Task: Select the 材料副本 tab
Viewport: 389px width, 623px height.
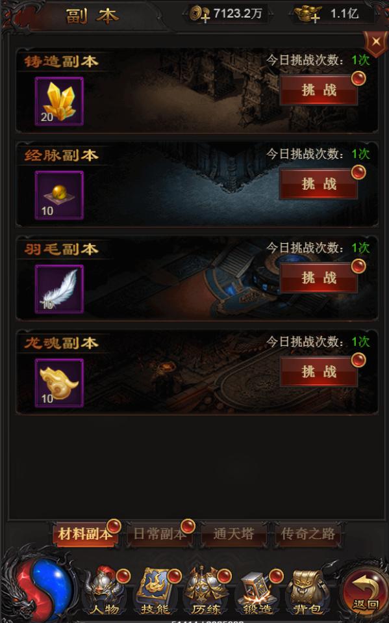Action: pos(85,534)
